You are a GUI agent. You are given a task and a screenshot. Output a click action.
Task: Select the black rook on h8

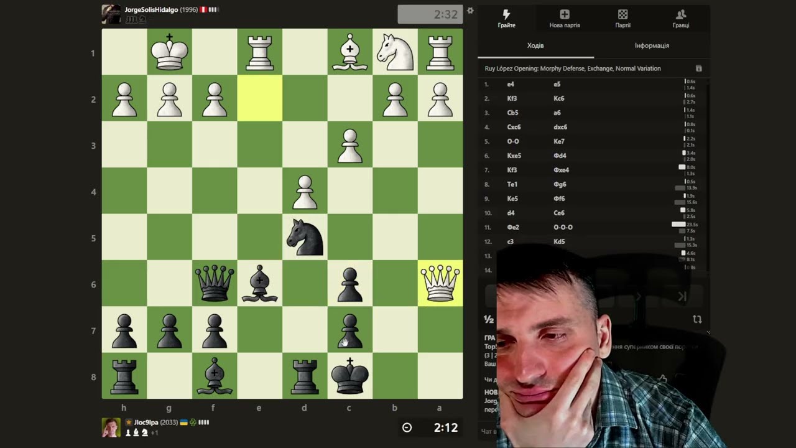124,376
